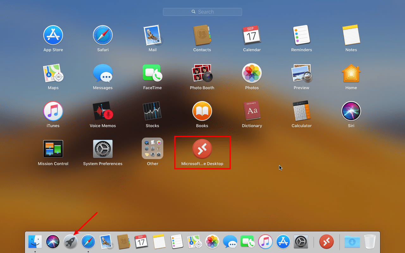The width and height of the screenshot is (405, 253).
Task: Launch Microsoft Remote Desktop from Launchpad grid
Action: coord(202,149)
